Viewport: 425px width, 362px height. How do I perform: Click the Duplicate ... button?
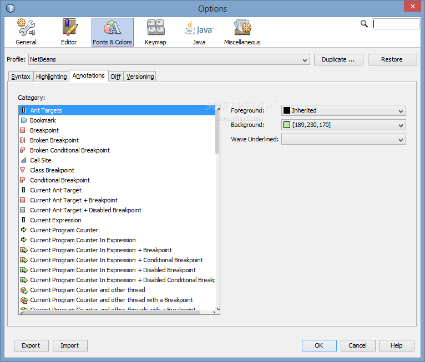tap(338, 59)
